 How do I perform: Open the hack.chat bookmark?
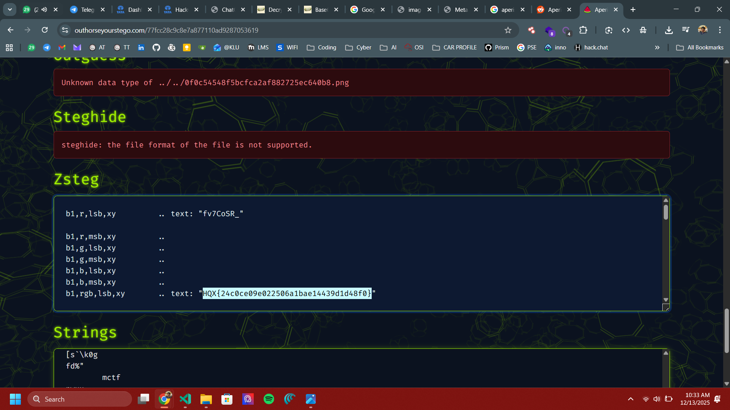pyautogui.click(x=591, y=47)
